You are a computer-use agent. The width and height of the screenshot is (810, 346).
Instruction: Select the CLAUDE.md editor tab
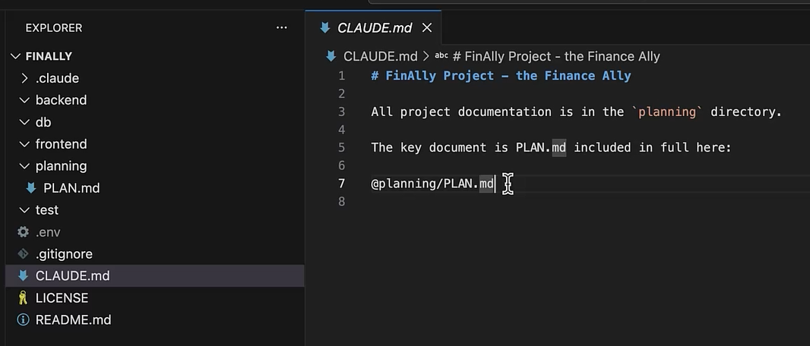coord(375,28)
